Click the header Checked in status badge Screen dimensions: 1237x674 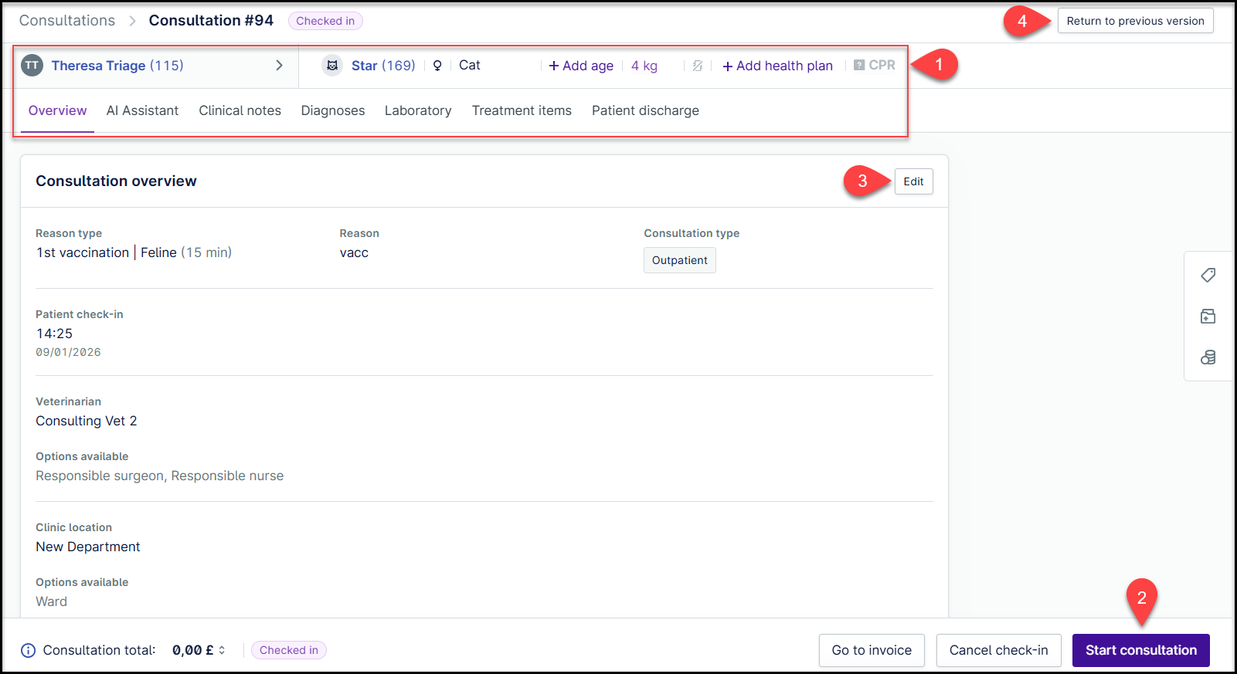325,21
